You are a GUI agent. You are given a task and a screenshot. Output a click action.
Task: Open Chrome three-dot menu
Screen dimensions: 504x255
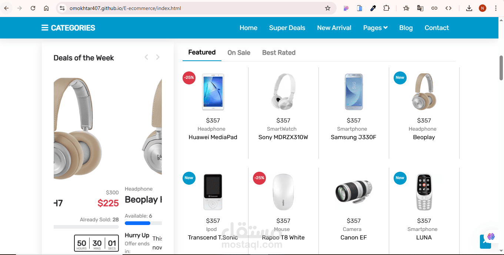pyautogui.click(x=496, y=8)
